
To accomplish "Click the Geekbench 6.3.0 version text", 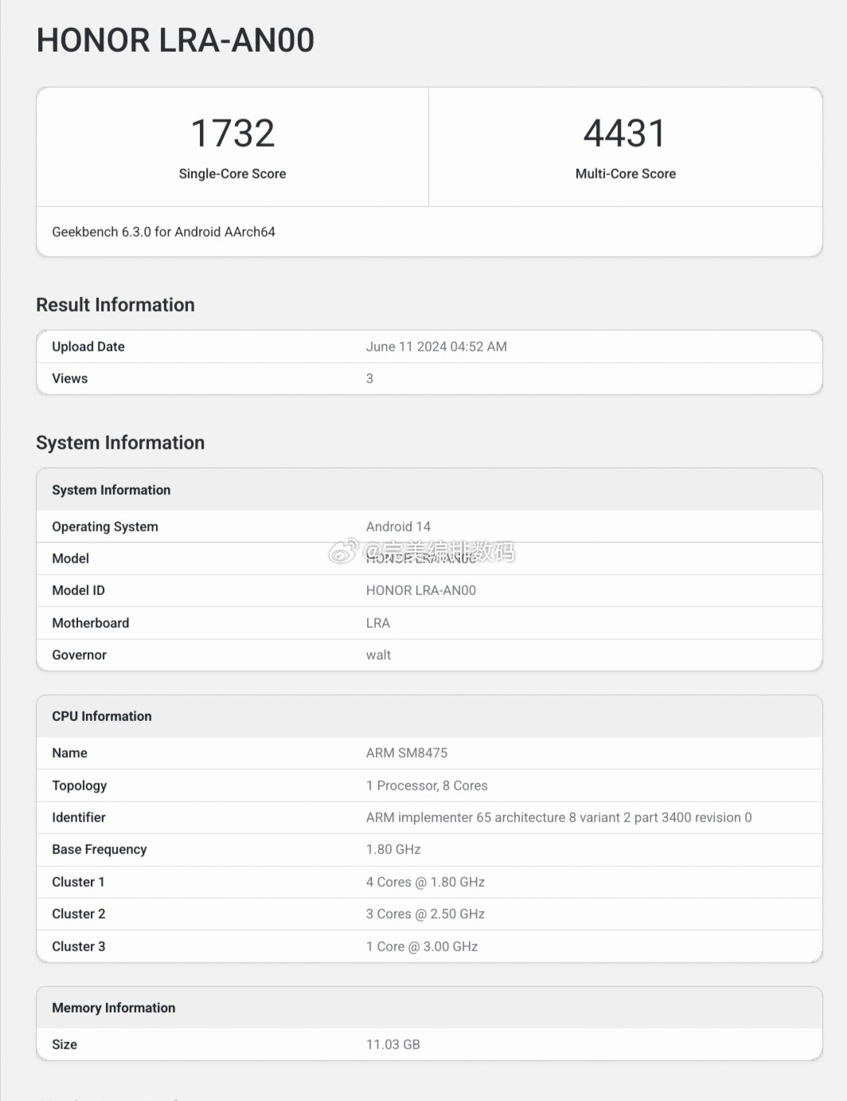I will 163,232.
